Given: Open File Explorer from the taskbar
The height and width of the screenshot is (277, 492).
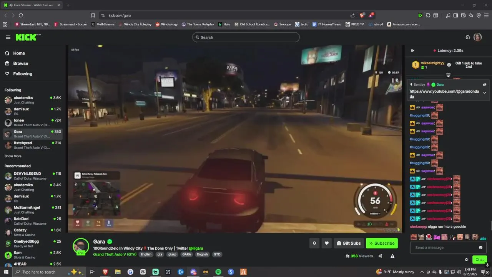Looking at the screenshot, I should point(118,272).
